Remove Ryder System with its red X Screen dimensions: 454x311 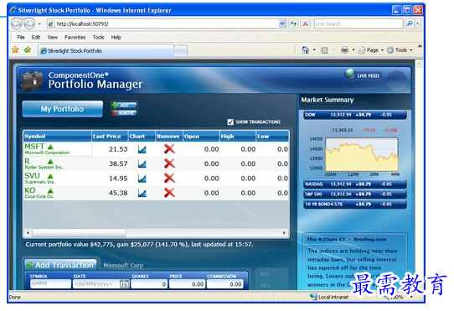tap(169, 163)
